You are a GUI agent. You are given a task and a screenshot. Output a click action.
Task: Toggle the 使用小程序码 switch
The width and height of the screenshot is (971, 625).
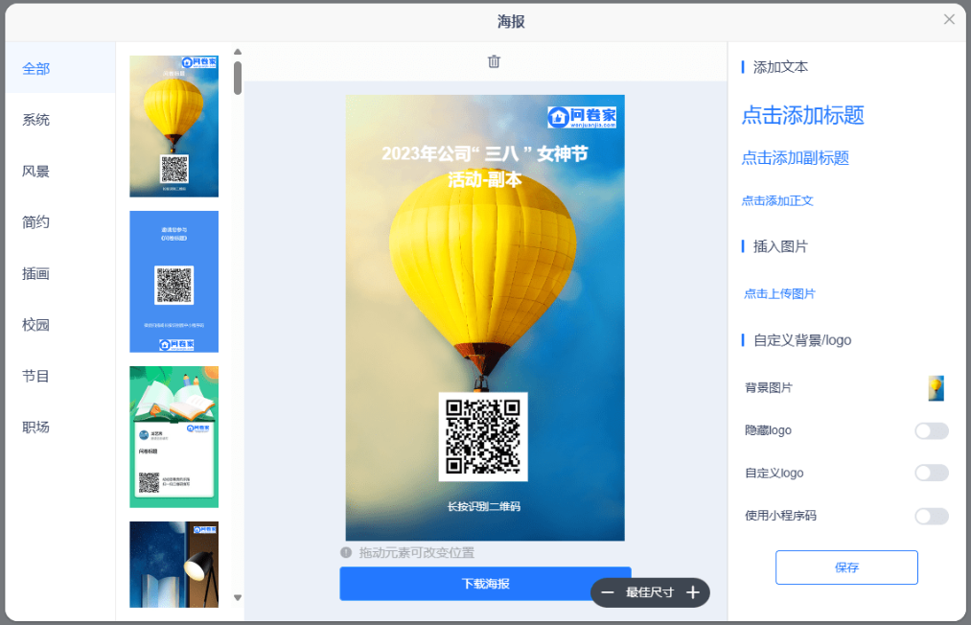[932, 516]
